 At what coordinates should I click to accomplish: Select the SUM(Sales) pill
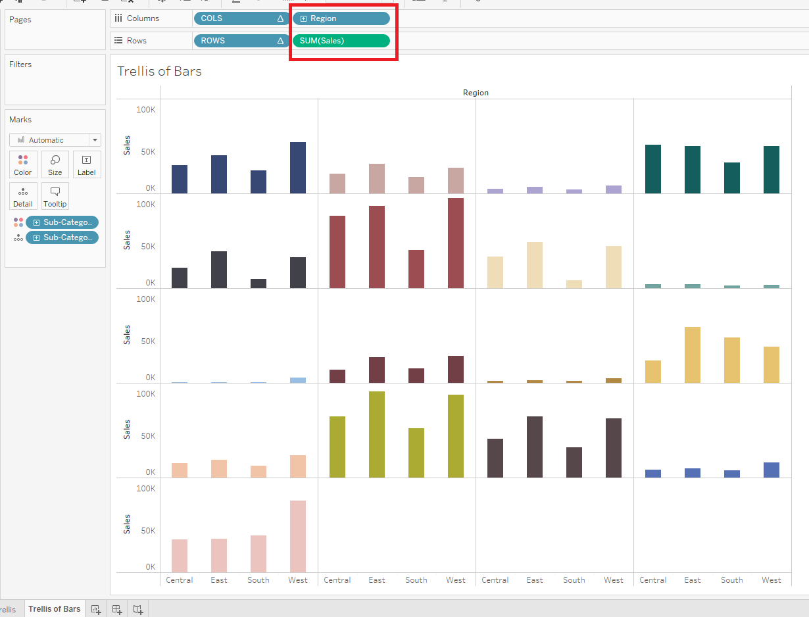[x=341, y=41]
